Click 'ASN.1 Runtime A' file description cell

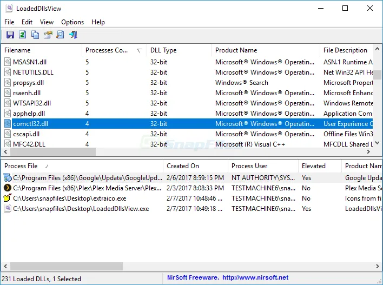coord(348,62)
